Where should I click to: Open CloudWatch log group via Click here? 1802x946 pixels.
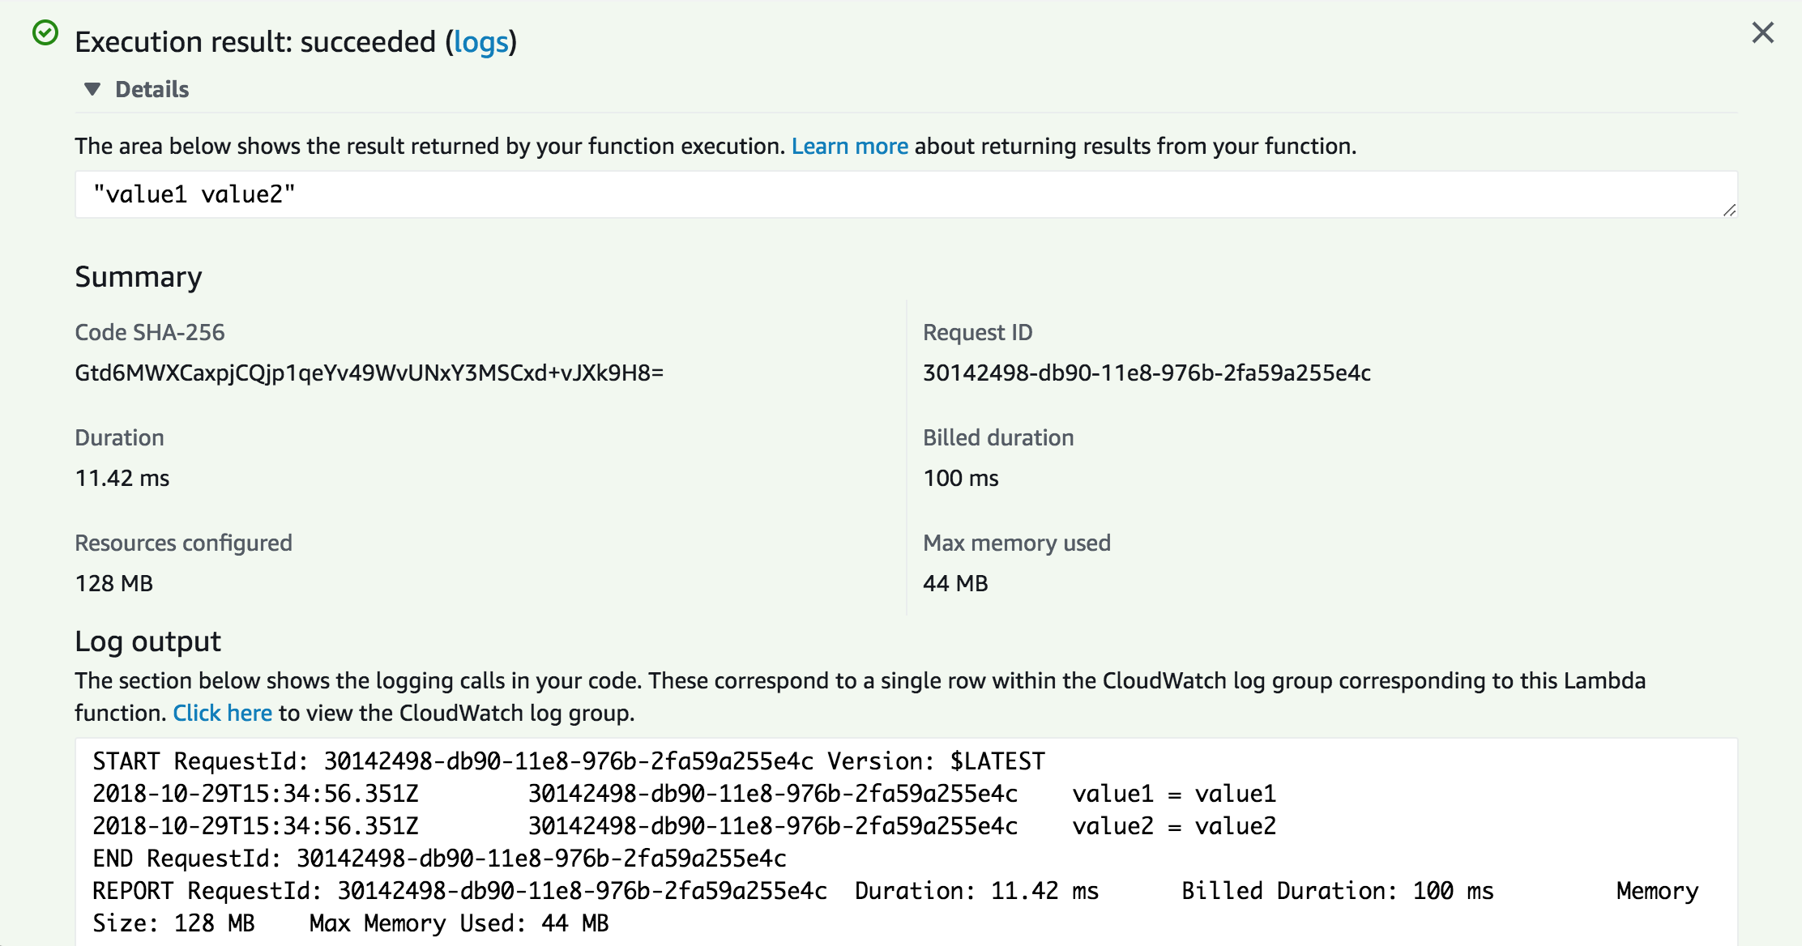coord(222,713)
